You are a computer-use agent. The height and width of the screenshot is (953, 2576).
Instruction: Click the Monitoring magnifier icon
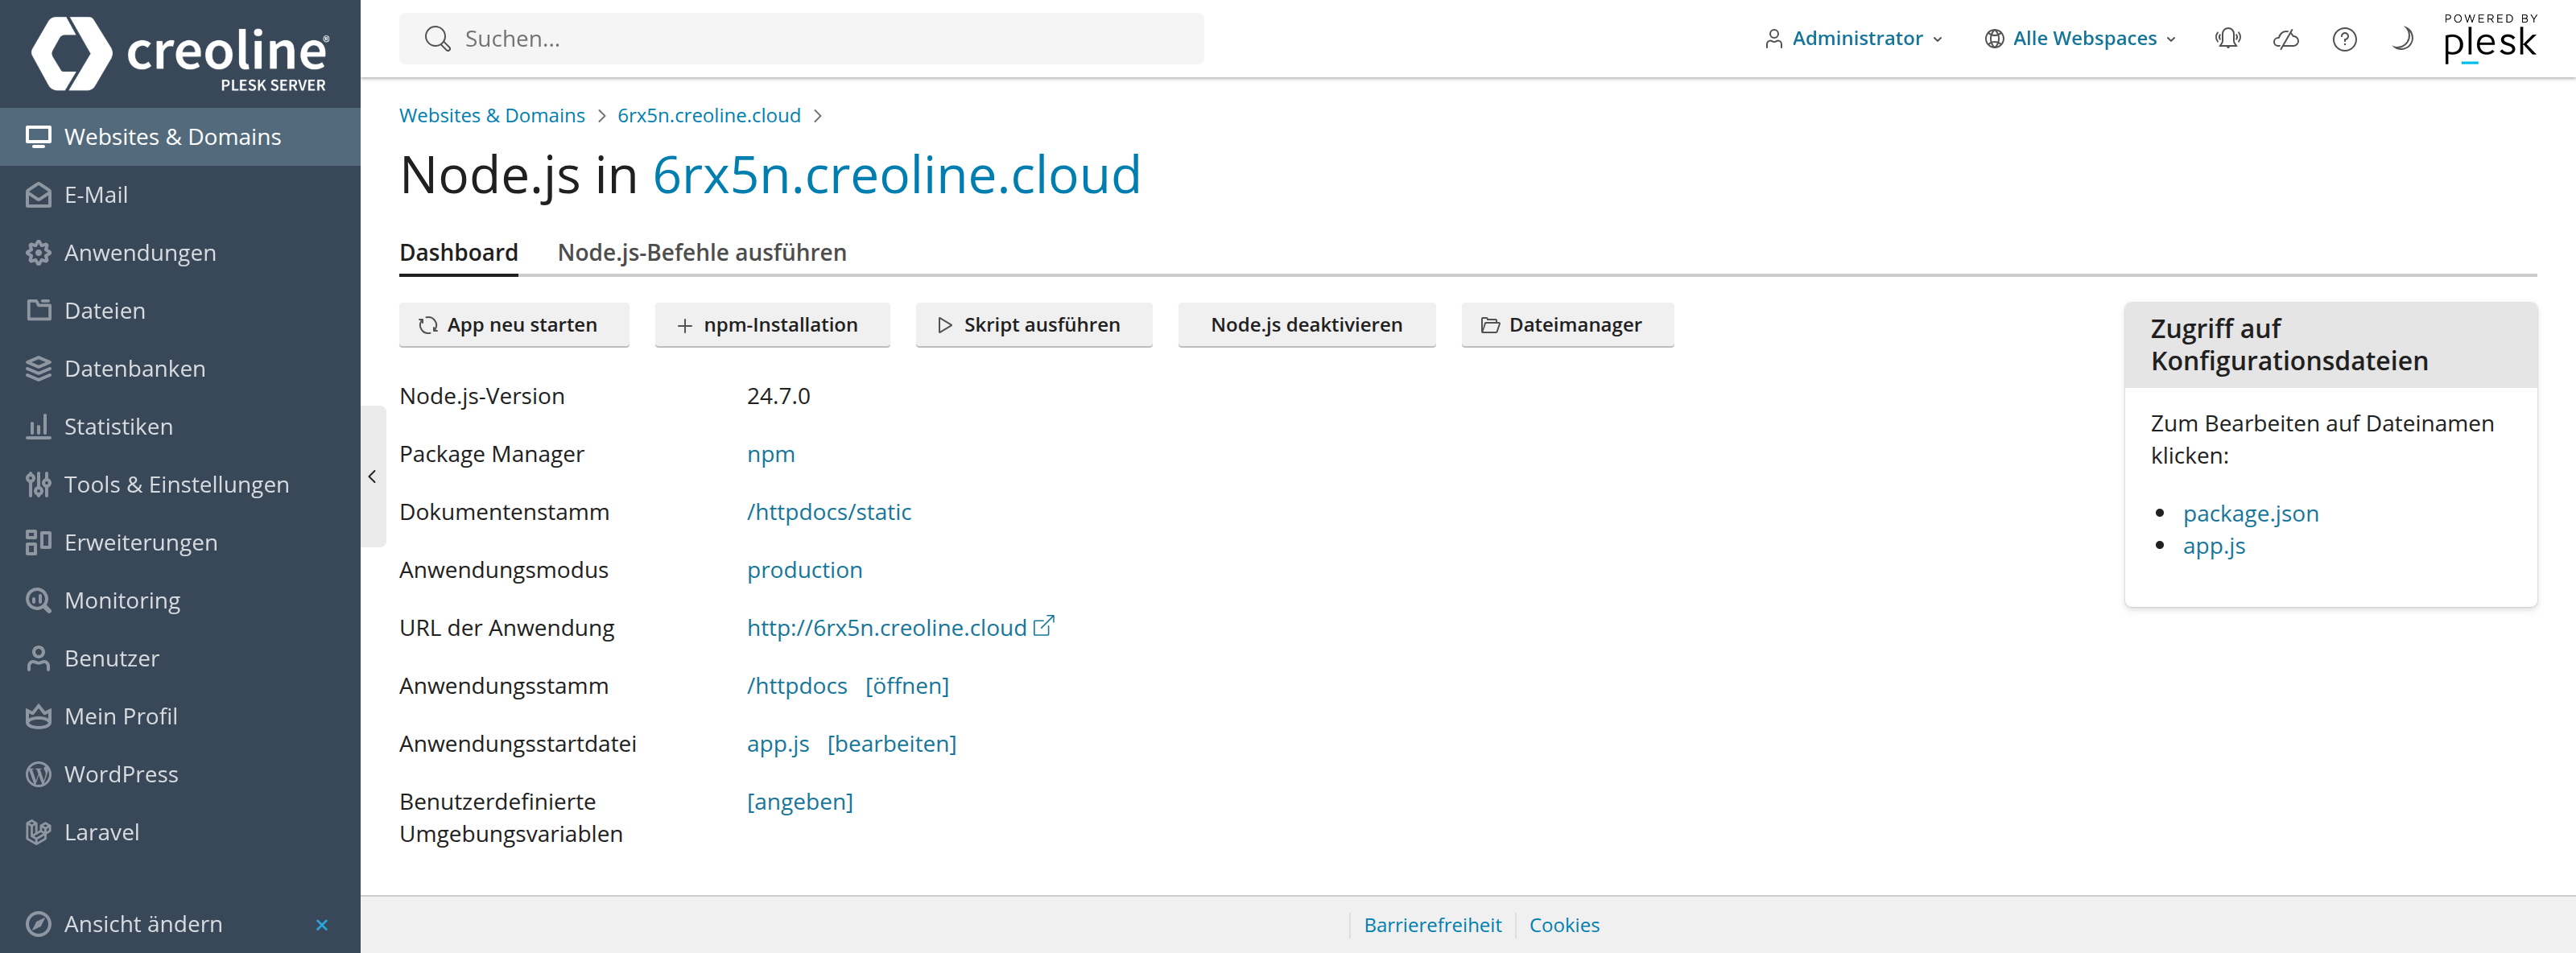tap(38, 601)
